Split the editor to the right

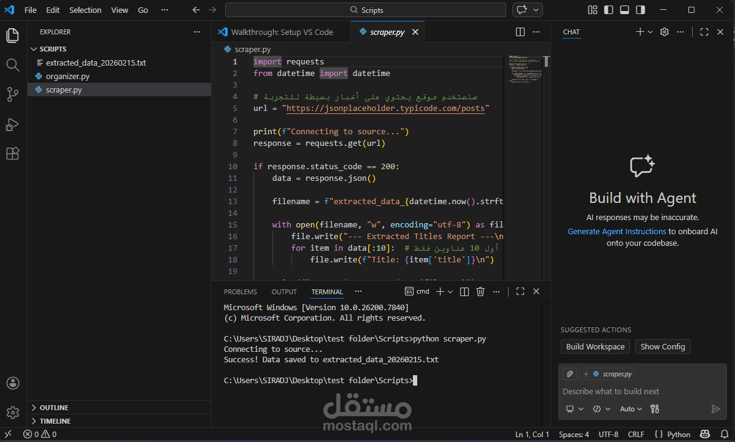click(x=520, y=32)
